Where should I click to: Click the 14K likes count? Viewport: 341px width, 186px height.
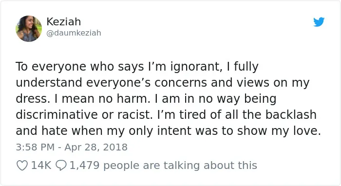[x=41, y=166]
